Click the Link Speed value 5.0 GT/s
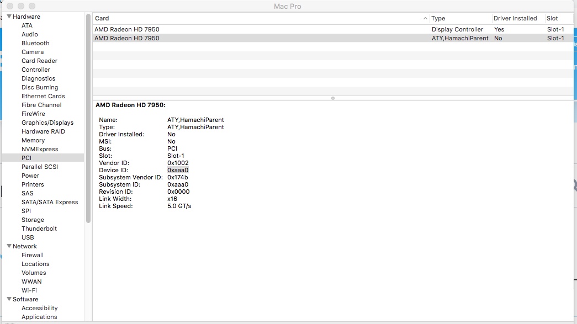This screenshot has width=577, height=324. 179,206
